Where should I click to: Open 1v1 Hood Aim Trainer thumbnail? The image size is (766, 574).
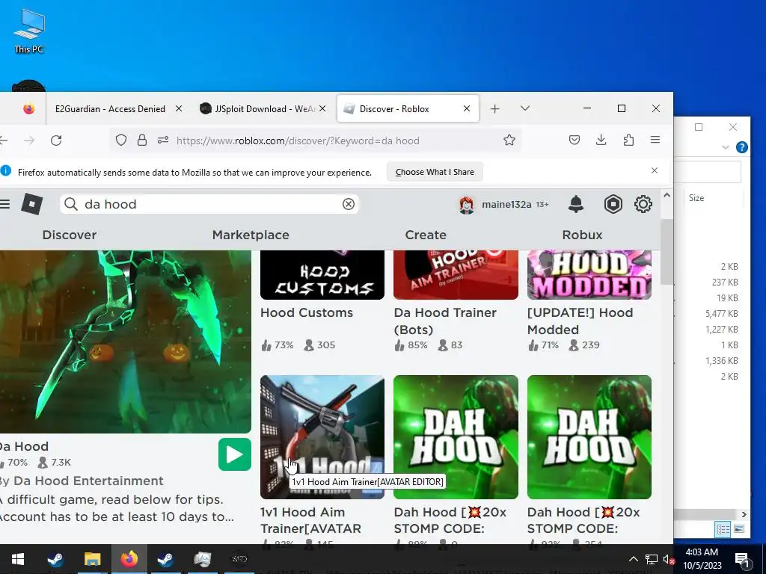click(x=322, y=436)
